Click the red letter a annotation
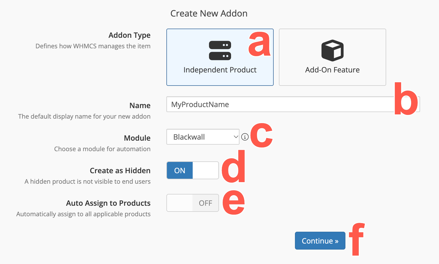 [259, 44]
